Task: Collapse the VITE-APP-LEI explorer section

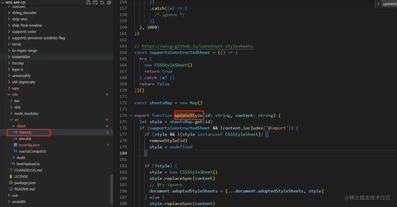Action: (3, 3)
